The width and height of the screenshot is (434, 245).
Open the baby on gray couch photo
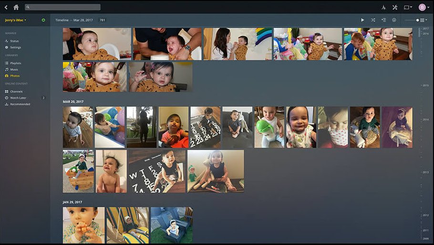pos(238,127)
